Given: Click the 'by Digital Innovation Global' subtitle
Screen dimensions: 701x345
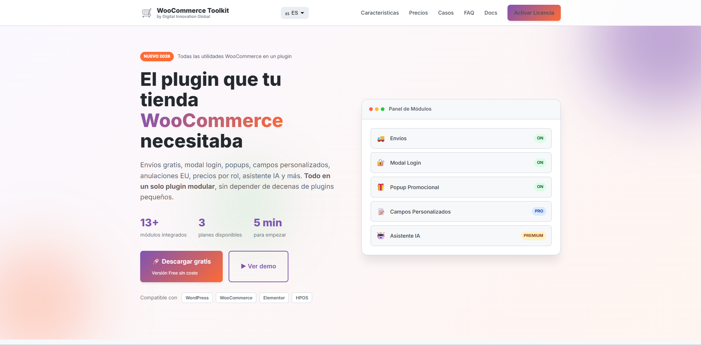Looking at the screenshot, I should click(x=183, y=17).
